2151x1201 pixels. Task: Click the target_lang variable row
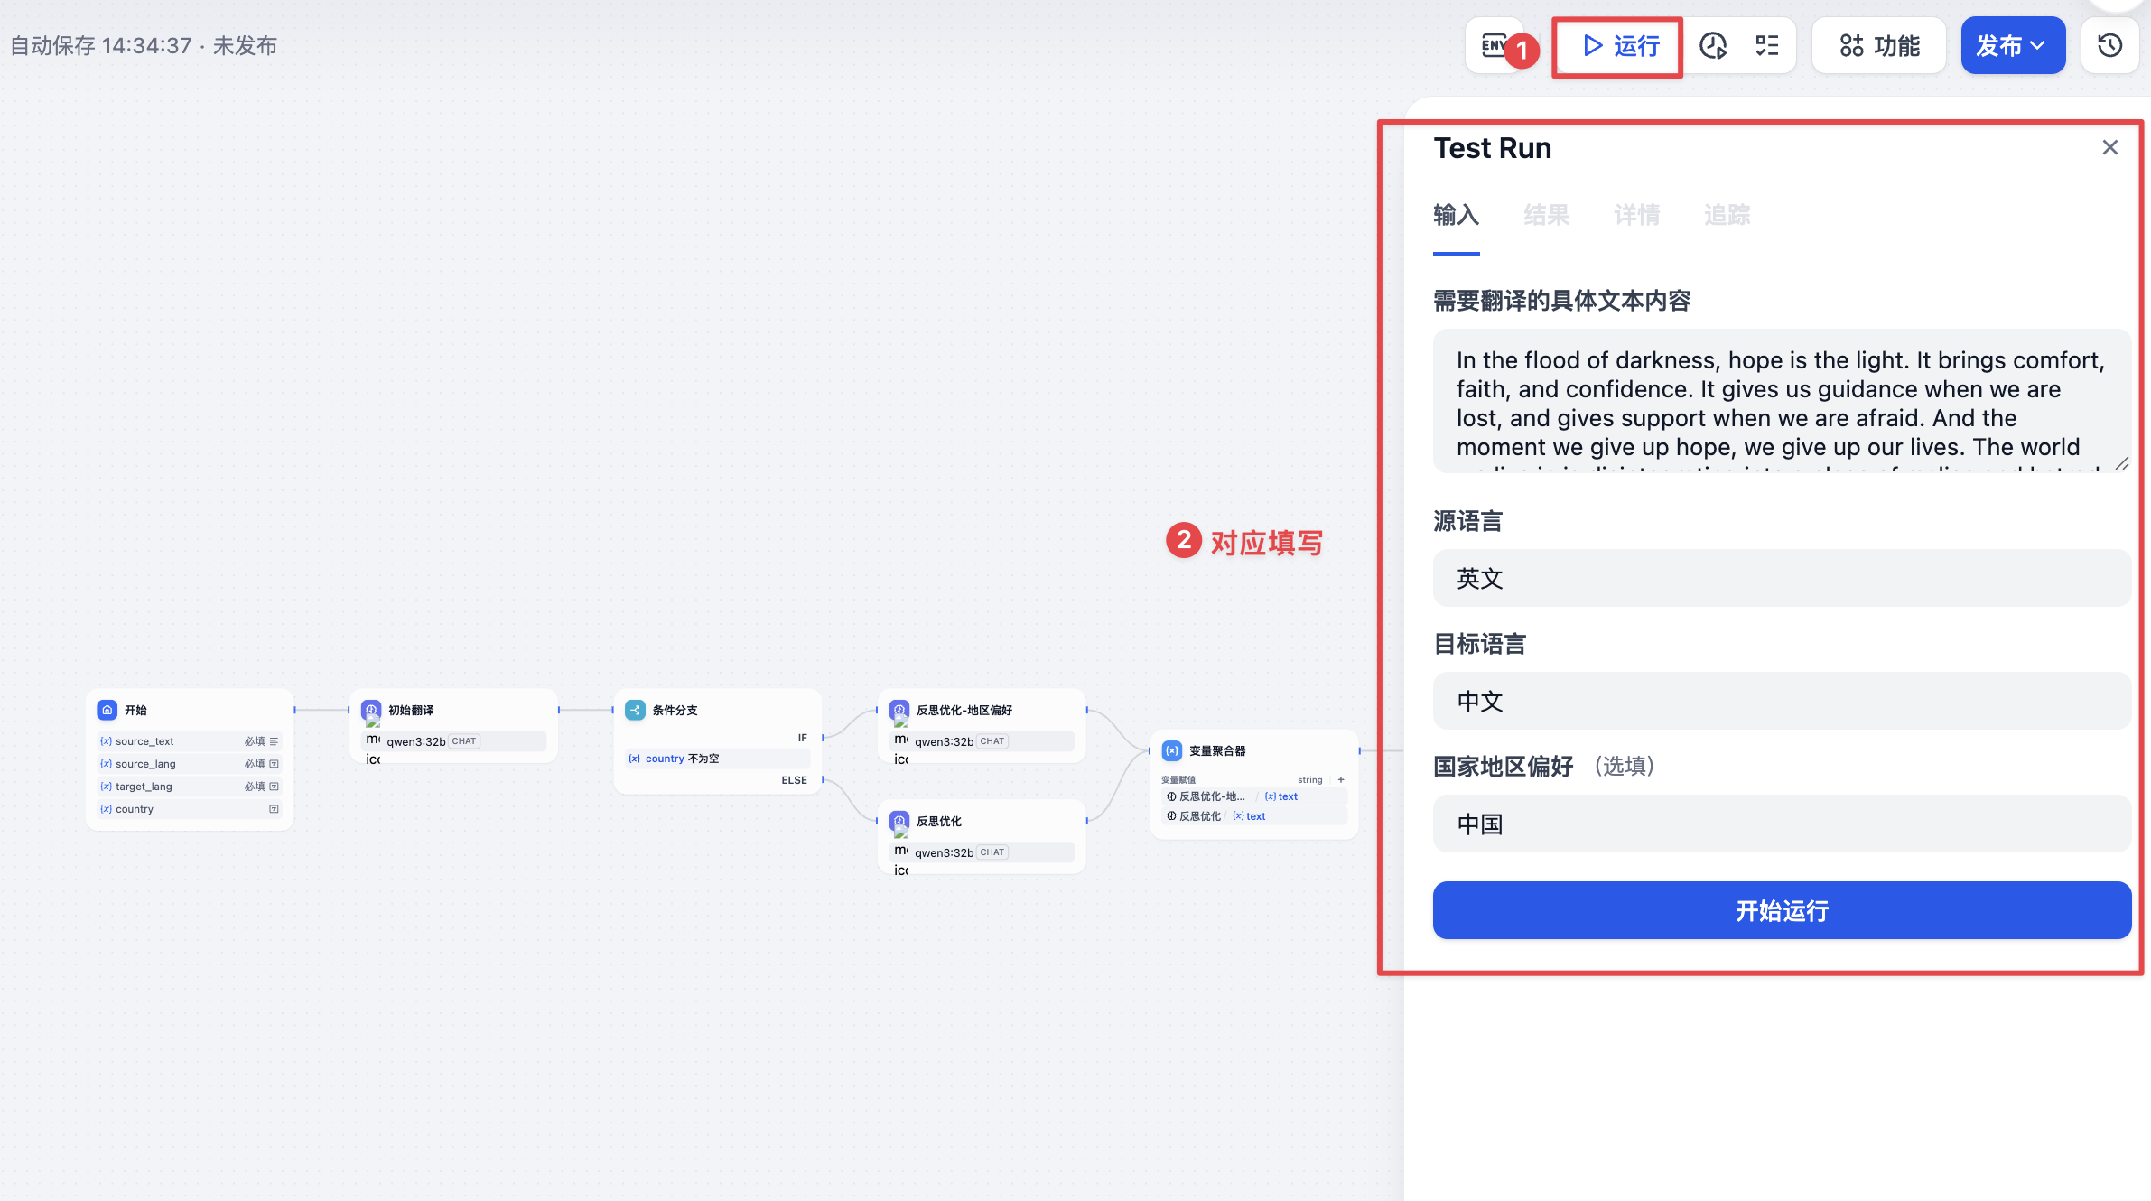pyautogui.click(x=190, y=787)
